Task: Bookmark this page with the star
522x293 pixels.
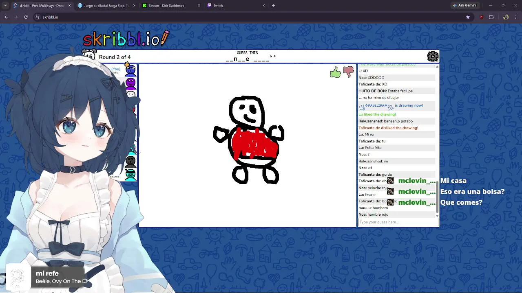Action: coord(468,17)
